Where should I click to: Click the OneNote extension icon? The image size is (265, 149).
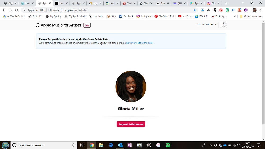click(x=246, y=10)
